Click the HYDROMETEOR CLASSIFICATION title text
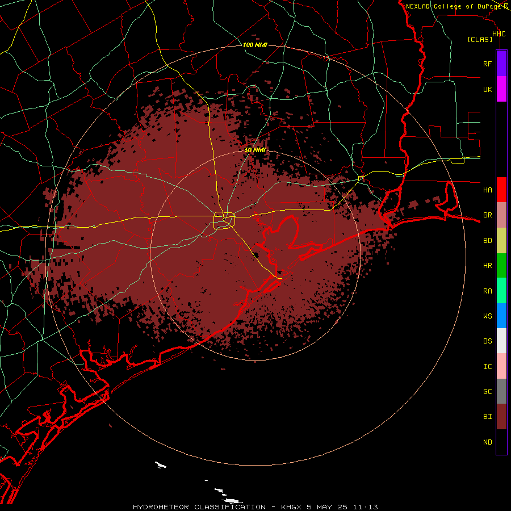The width and height of the screenshot is (511, 511). (199, 507)
